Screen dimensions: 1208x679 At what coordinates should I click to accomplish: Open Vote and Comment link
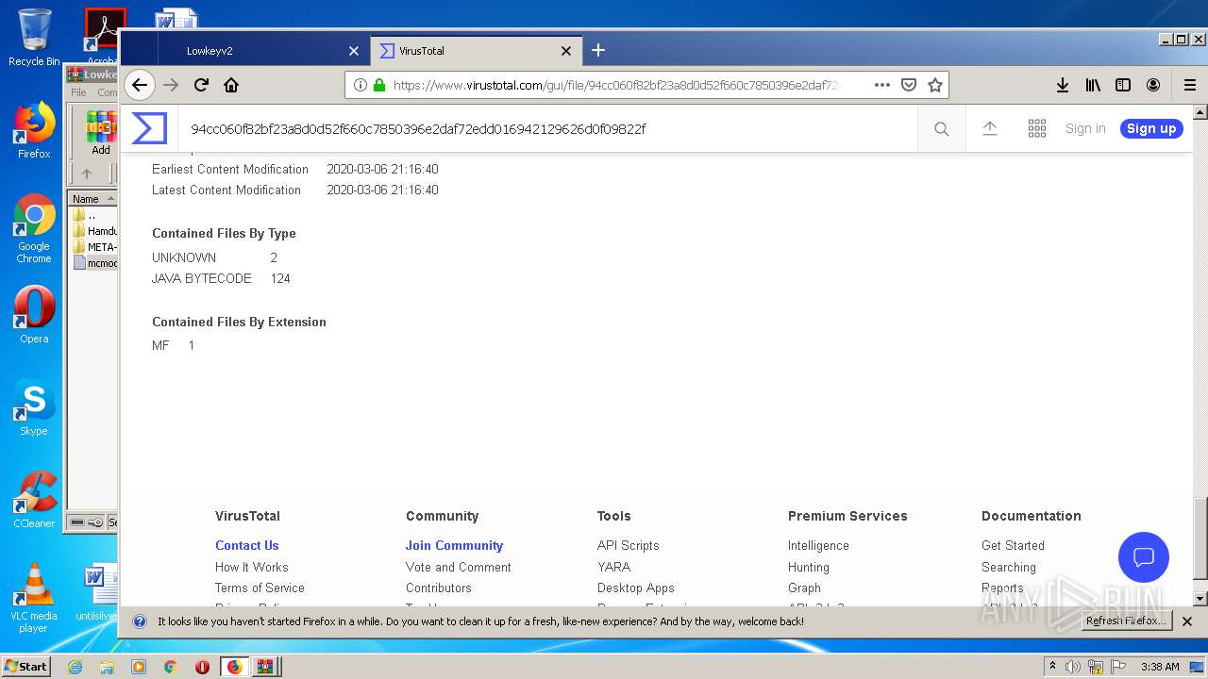coord(459,567)
